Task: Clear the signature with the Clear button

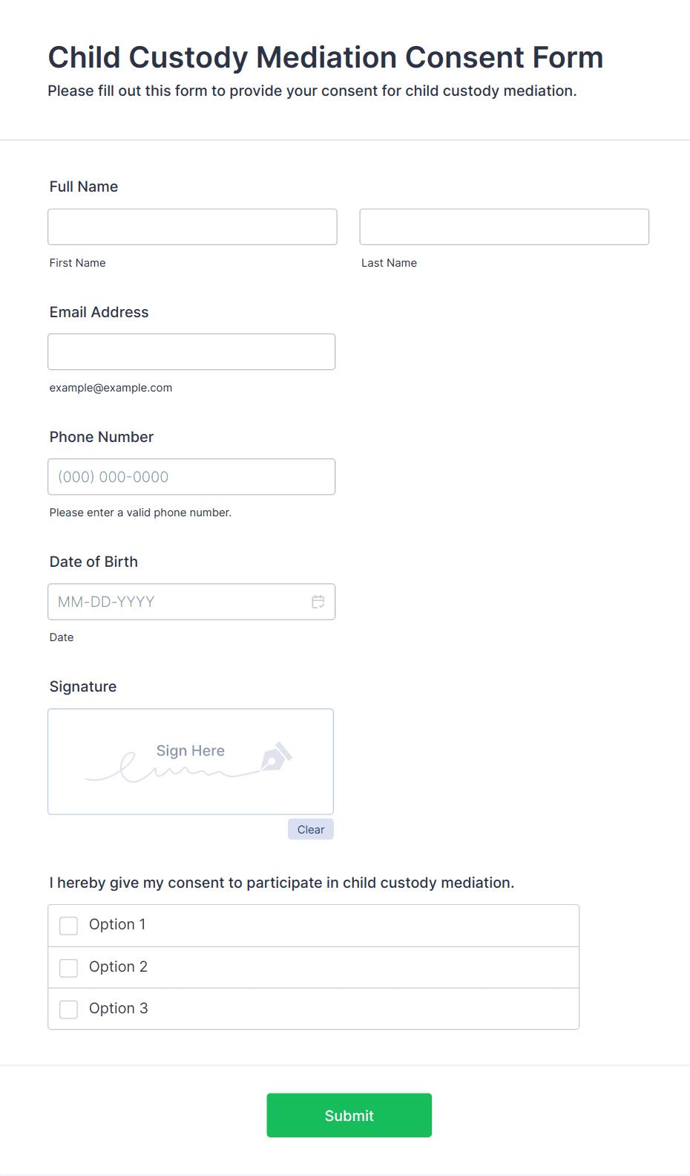Action: [311, 829]
